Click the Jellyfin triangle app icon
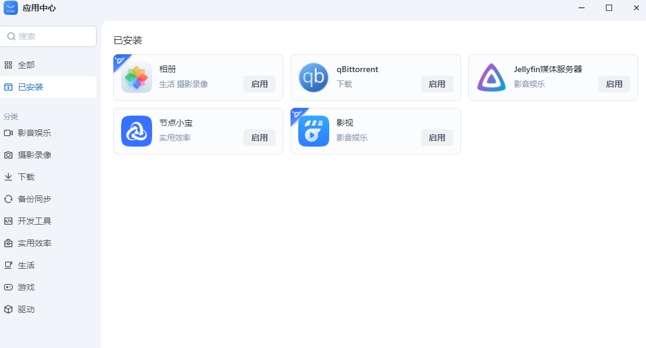 point(491,77)
